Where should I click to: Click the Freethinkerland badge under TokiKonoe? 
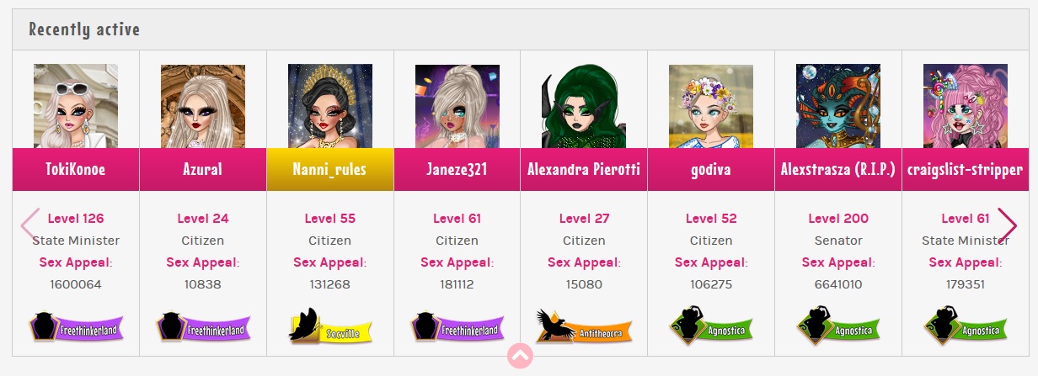pyautogui.click(x=76, y=327)
